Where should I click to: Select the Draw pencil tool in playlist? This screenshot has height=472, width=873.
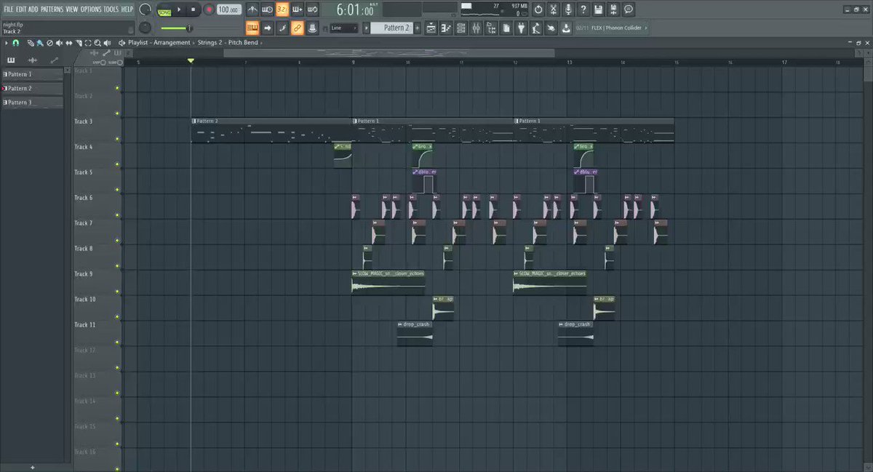click(31, 43)
